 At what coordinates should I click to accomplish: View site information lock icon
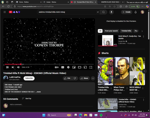click(15, 6)
